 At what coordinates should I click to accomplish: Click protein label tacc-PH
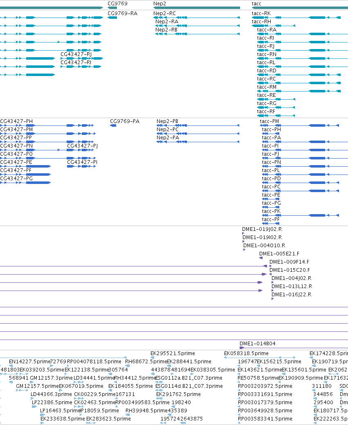(272, 129)
